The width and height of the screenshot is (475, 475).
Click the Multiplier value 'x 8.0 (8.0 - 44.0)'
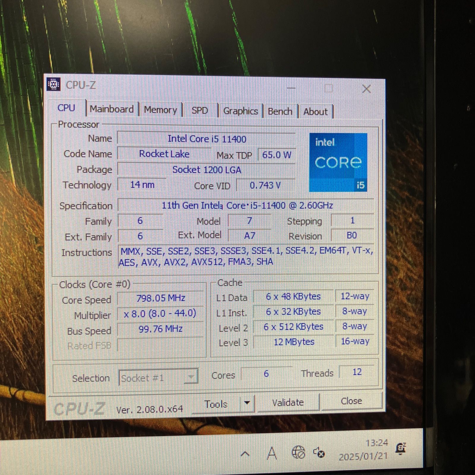coord(161,313)
